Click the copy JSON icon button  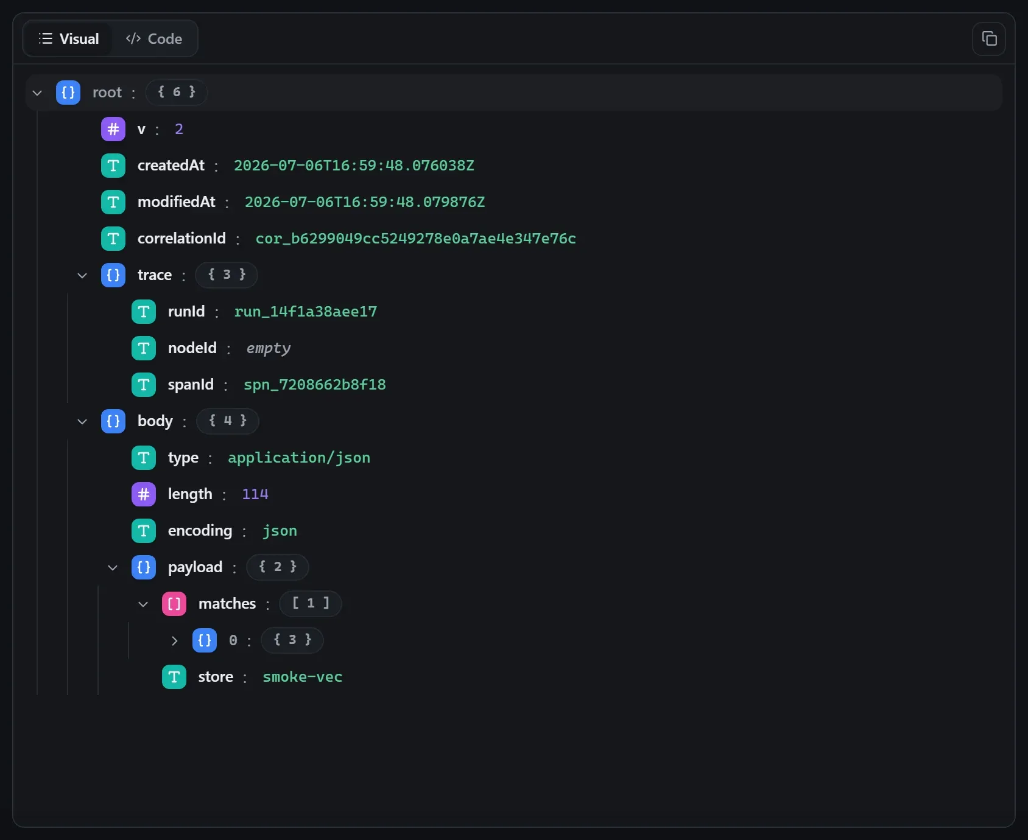tap(989, 38)
